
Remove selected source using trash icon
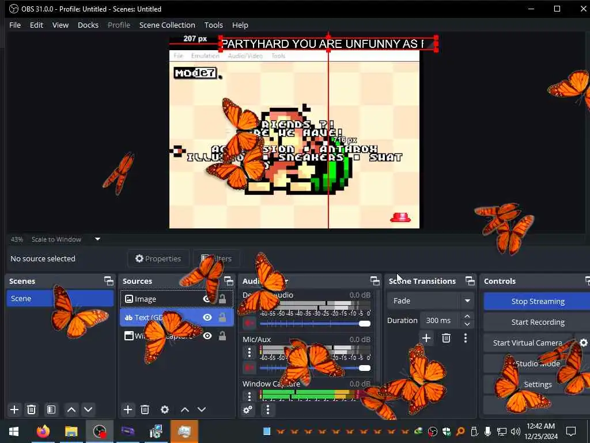click(x=145, y=410)
